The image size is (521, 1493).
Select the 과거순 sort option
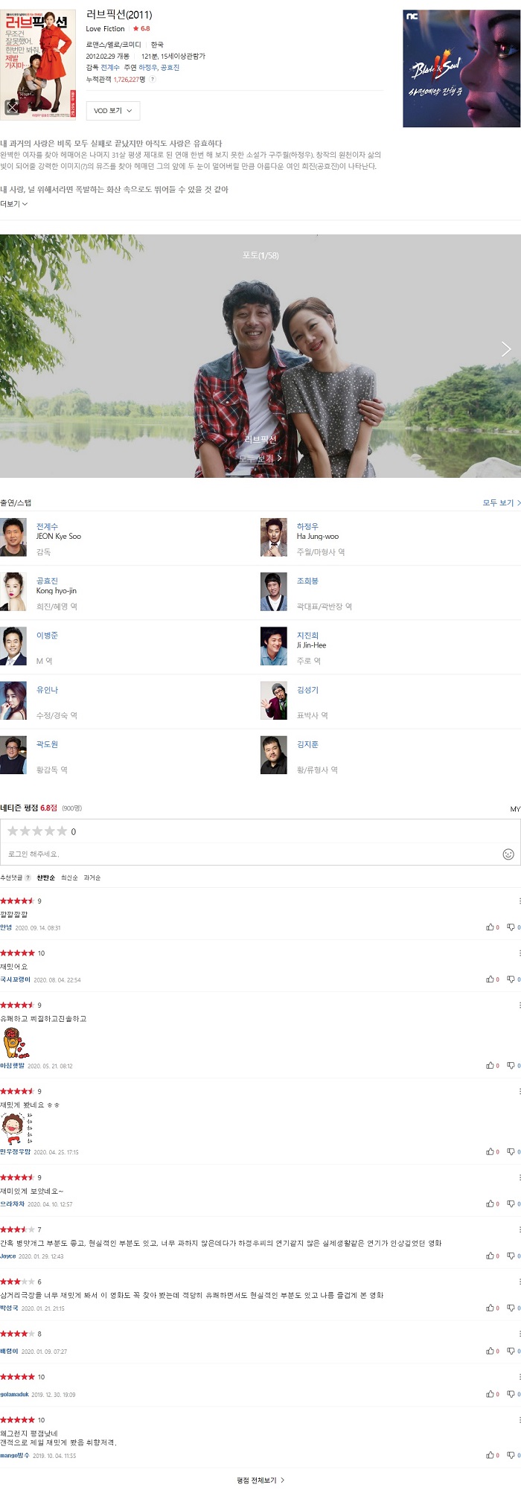click(x=92, y=878)
